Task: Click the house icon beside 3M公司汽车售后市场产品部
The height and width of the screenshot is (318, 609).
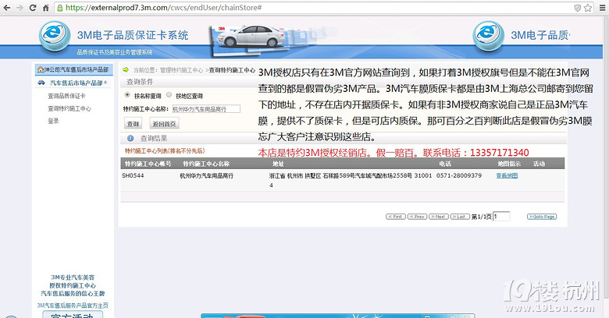Action: [40, 70]
